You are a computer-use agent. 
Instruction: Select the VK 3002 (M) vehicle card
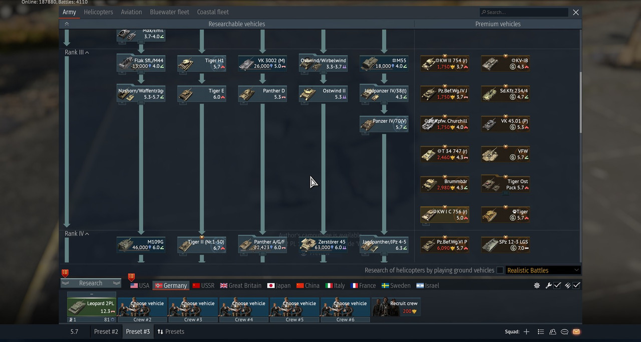pos(262,63)
